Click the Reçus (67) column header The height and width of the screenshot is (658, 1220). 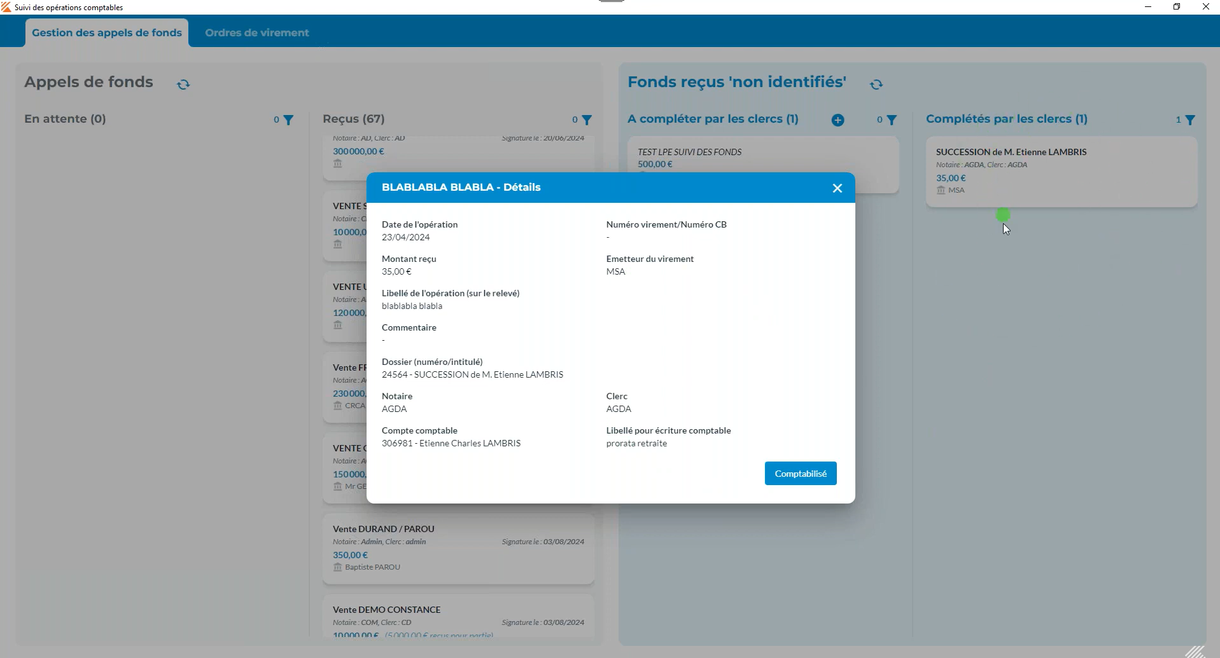[x=353, y=119]
